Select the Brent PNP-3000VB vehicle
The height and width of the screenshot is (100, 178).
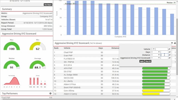tap(72, 87)
